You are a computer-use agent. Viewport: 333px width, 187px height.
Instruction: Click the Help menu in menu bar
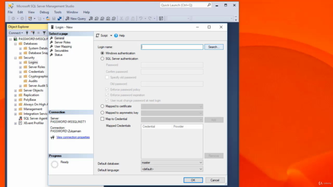(86, 12)
